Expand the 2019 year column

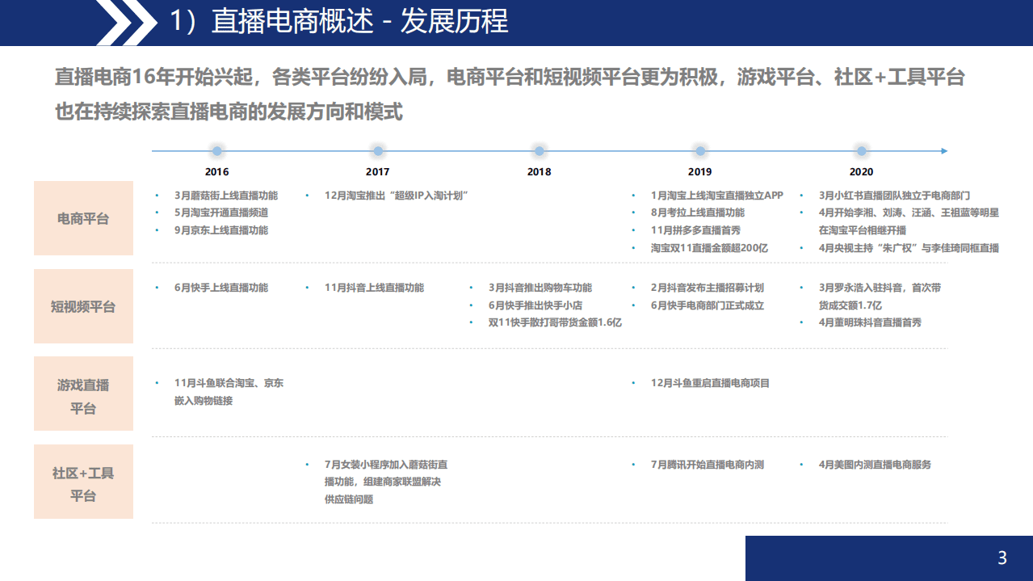pyautogui.click(x=699, y=171)
